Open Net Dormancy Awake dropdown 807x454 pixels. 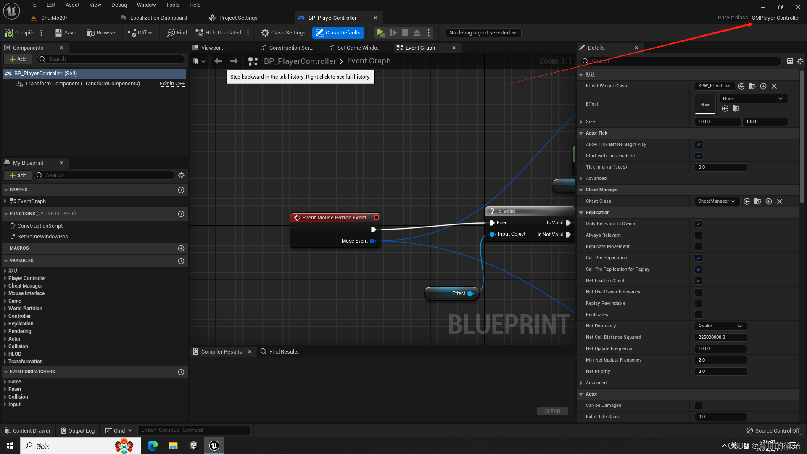pos(720,326)
